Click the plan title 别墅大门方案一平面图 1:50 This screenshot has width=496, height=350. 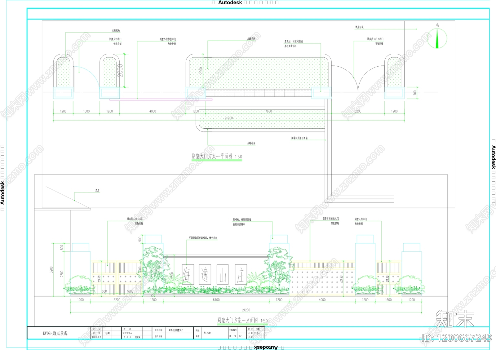point(217,156)
